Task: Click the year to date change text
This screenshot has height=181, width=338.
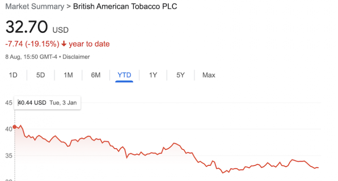Action: 89,44
